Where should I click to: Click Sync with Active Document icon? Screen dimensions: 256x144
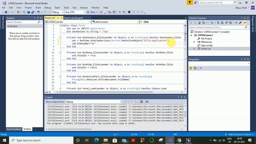point(218,23)
